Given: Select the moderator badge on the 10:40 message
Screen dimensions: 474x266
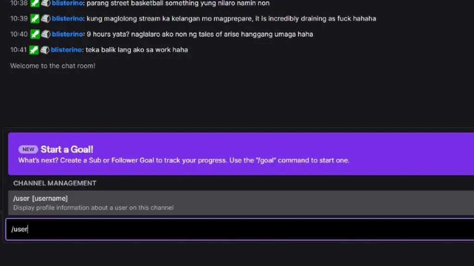Looking at the screenshot, I should click(35, 34).
